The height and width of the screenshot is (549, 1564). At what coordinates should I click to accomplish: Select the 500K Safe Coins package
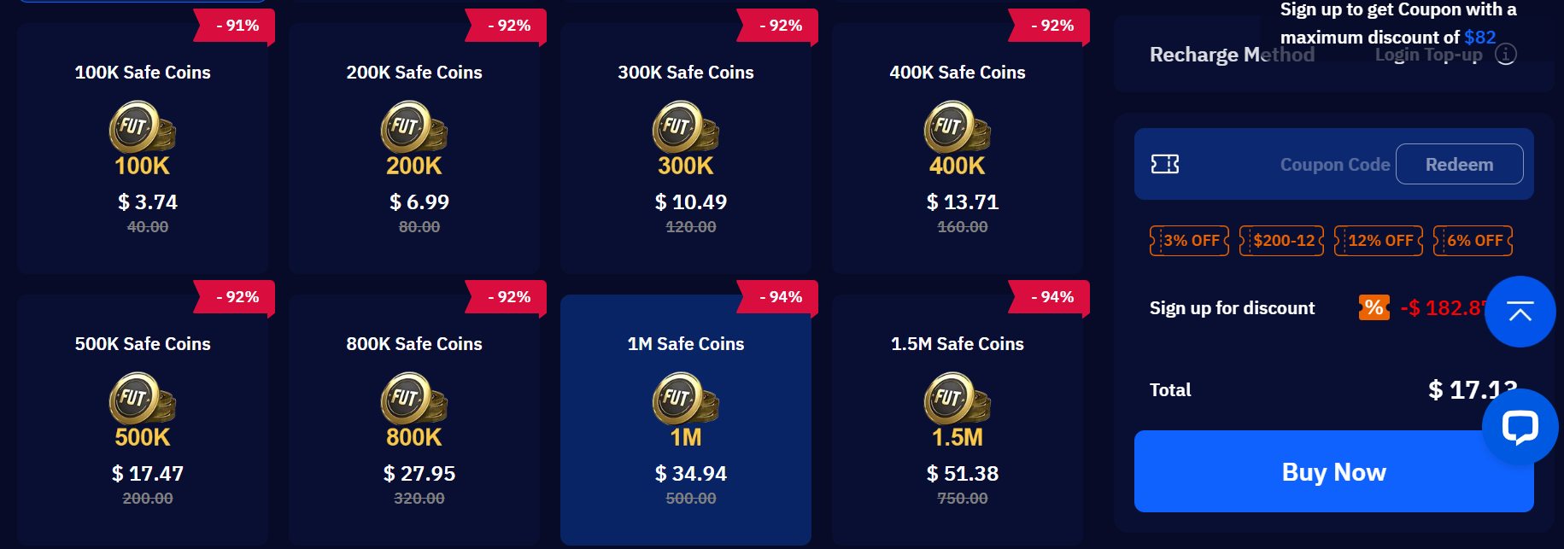(143, 420)
